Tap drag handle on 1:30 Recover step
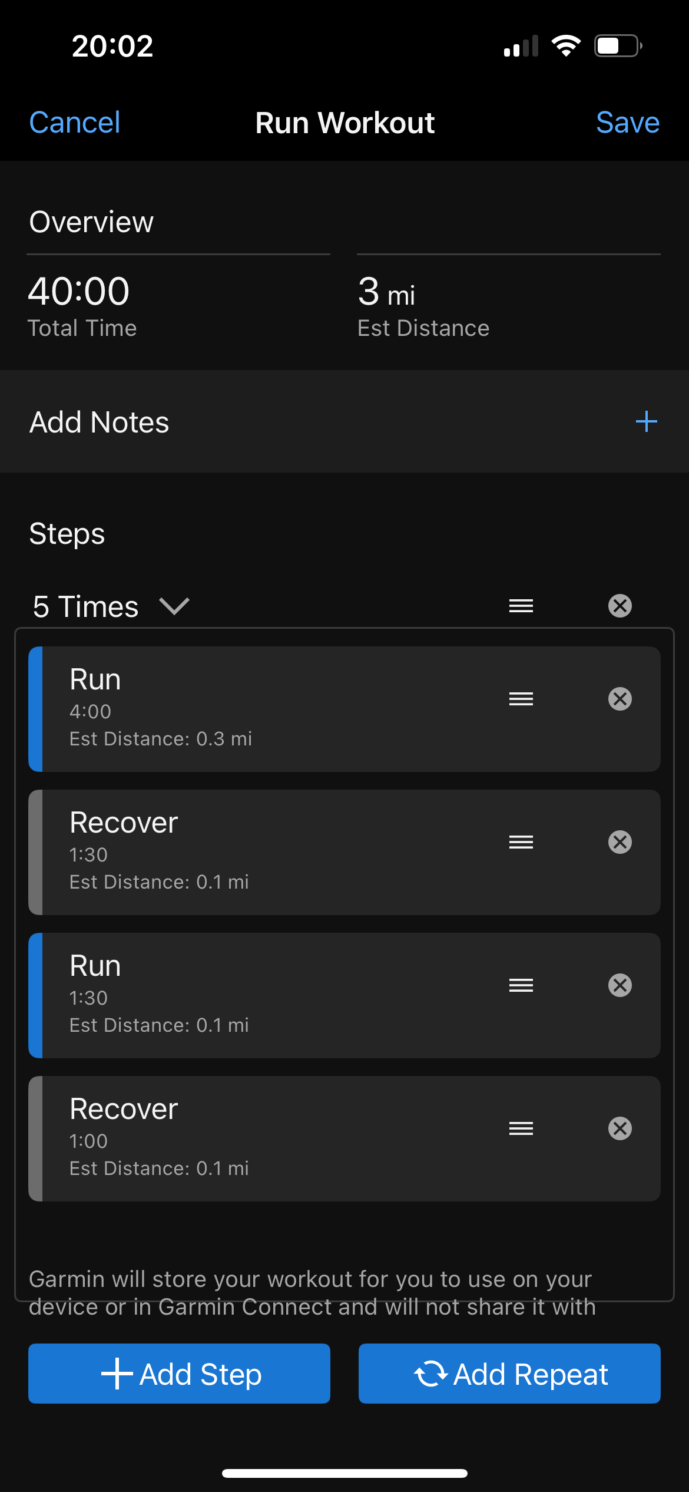 [x=521, y=842]
